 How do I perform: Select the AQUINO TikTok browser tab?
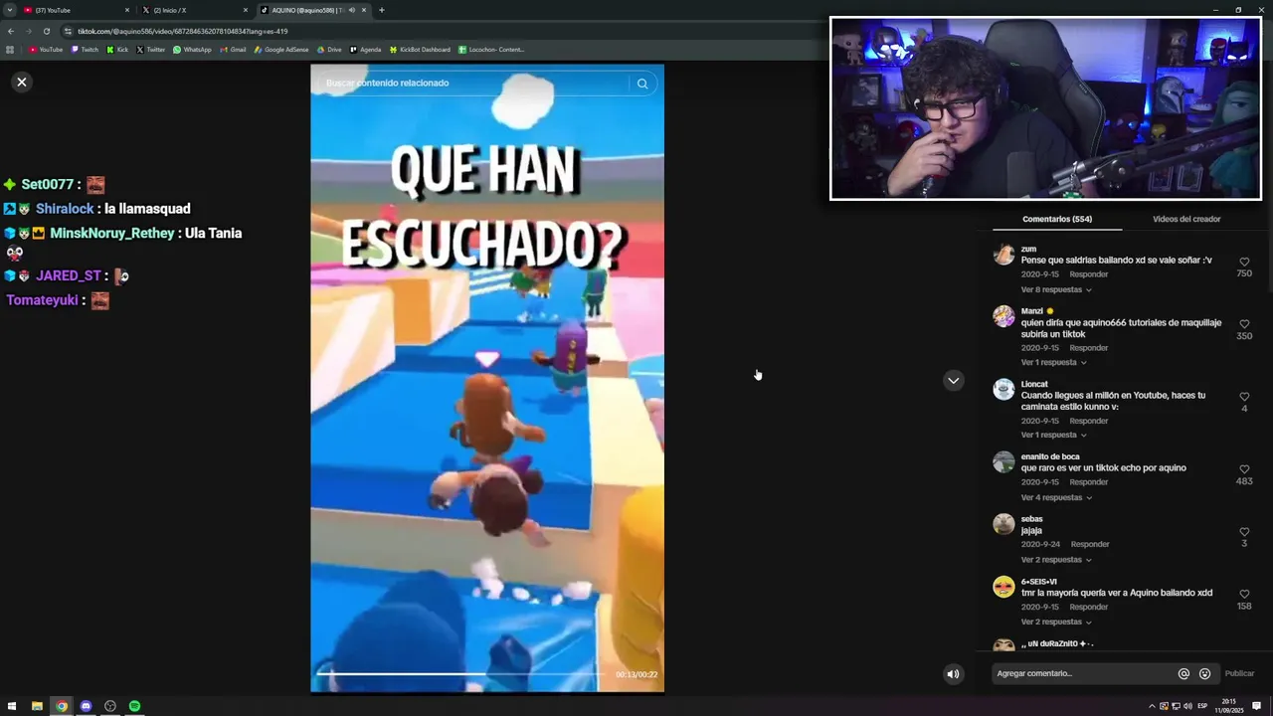313,10
